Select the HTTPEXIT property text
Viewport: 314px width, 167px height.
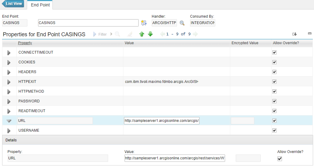point(27,82)
